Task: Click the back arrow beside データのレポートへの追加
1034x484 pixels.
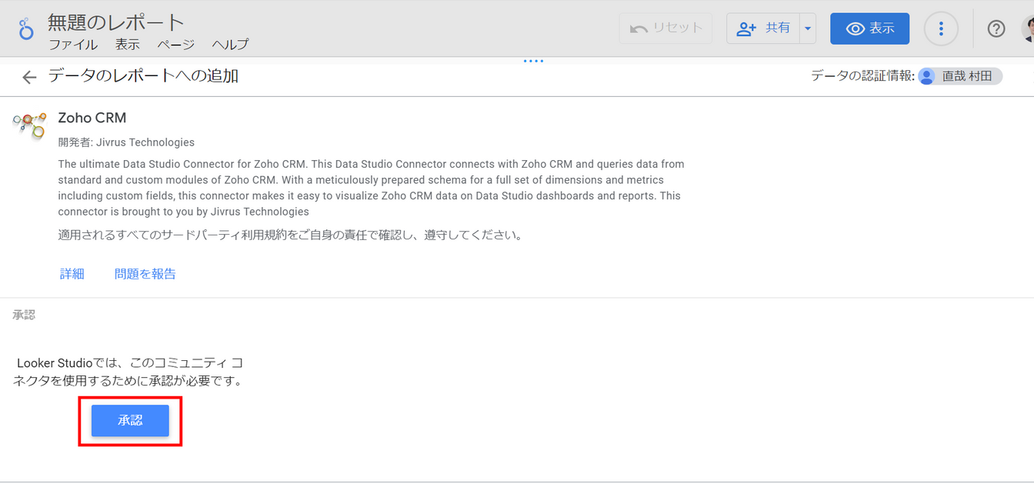Action: tap(29, 77)
